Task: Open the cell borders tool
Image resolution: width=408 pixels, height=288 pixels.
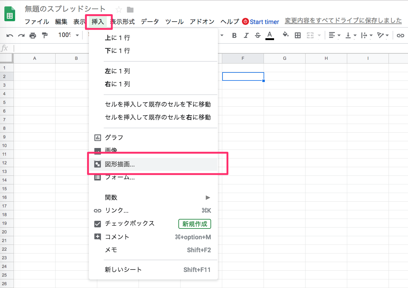Action: pos(298,35)
